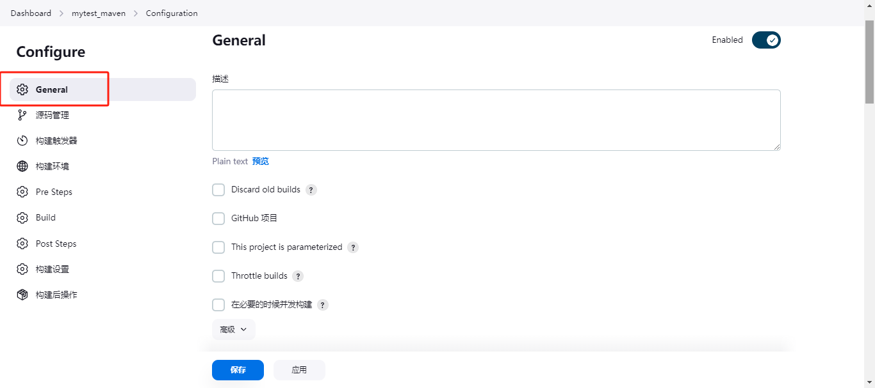Open help for Discard old builds
This screenshot has height=388, width=875.
coord(311,190)
